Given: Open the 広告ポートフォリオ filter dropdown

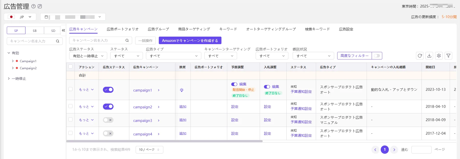Looking at the screenshot, I should pos(272,56).
